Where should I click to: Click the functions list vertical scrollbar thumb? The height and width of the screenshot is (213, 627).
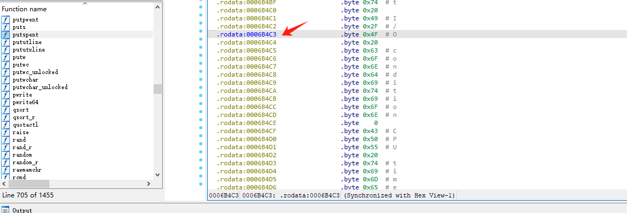(x=157, y=89)
